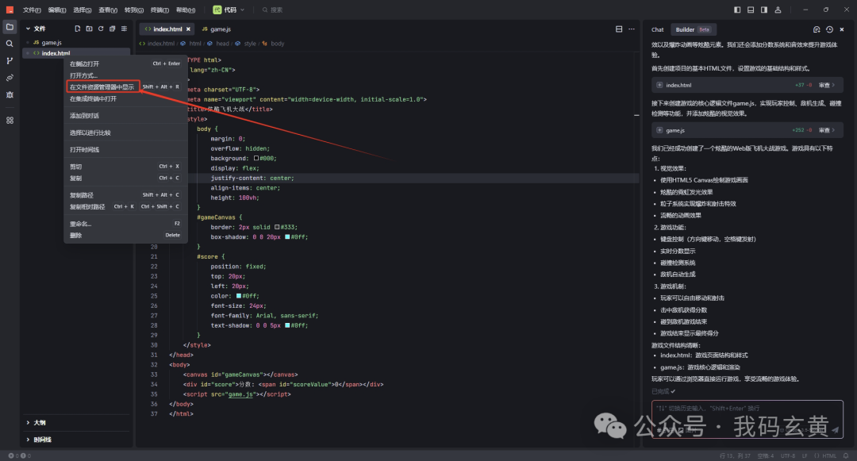
Task: Open the Extensions grid icon in sidebar
Action: point(10,120)
